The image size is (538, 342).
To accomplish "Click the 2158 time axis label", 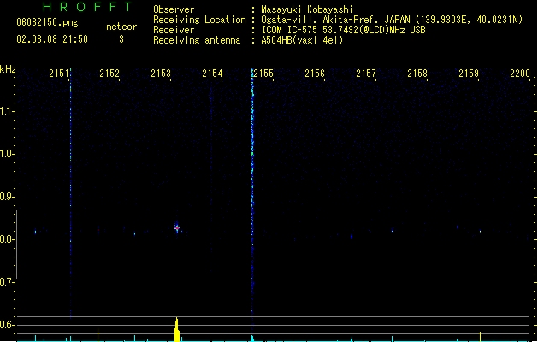I will 417,74.
